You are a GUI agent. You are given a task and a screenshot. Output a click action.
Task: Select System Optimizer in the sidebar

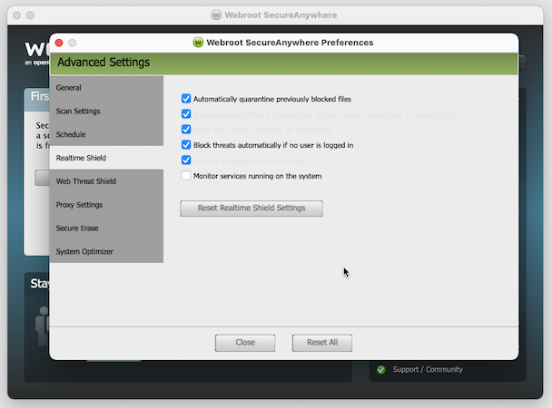(106, 252)
